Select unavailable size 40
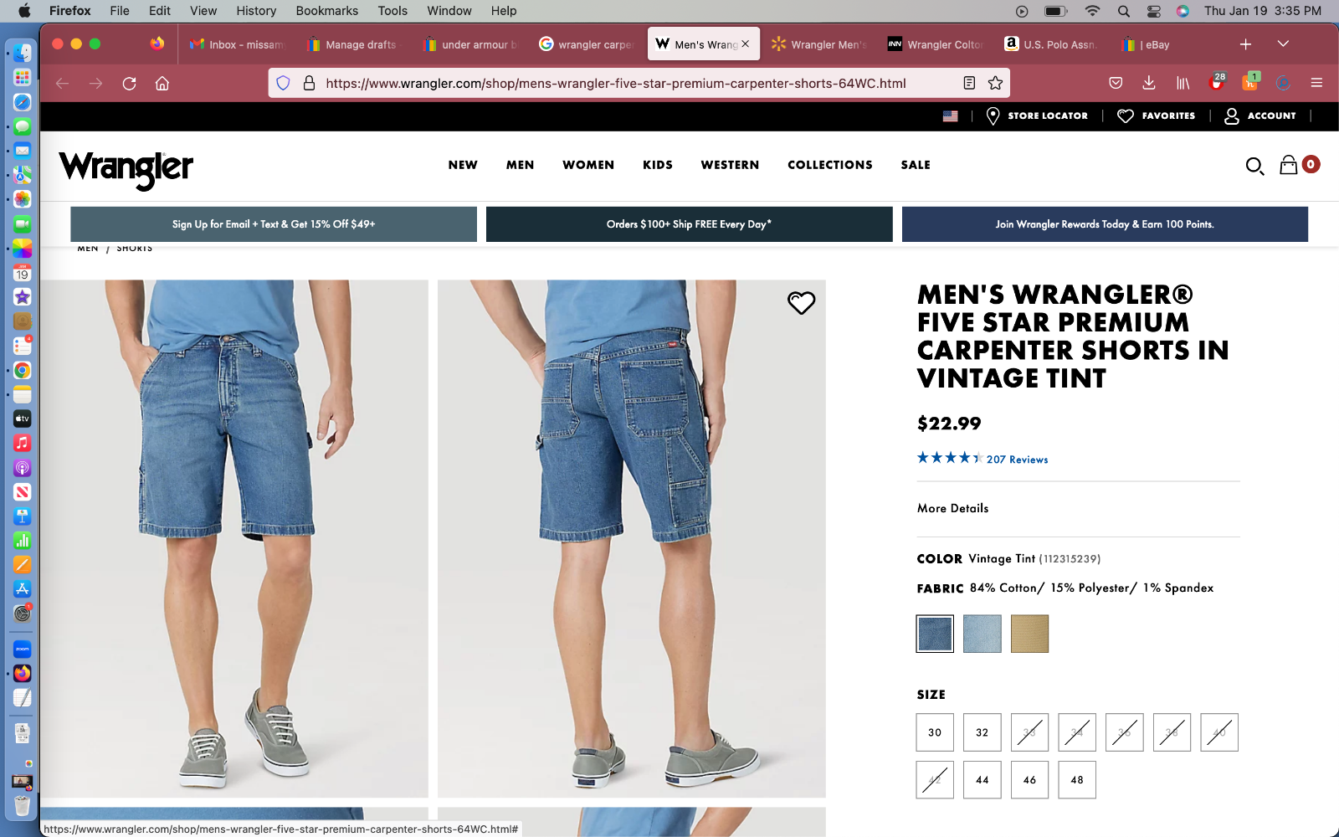This screenshot has height=837, width=1339. (x=1219, y=732)
